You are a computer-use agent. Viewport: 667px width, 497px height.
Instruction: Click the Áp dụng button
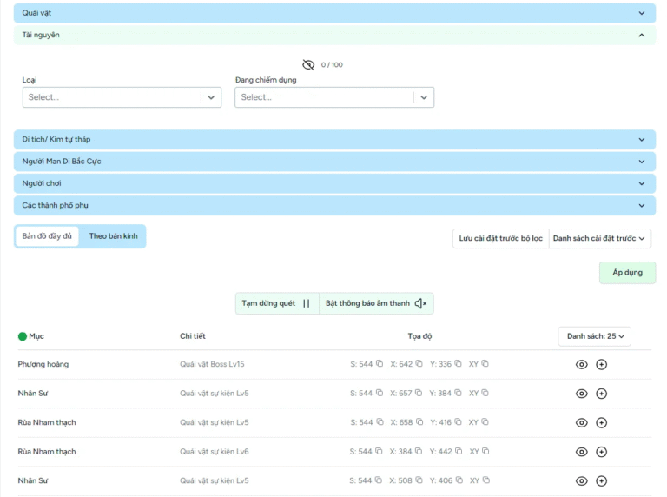(x=627, y=273)
